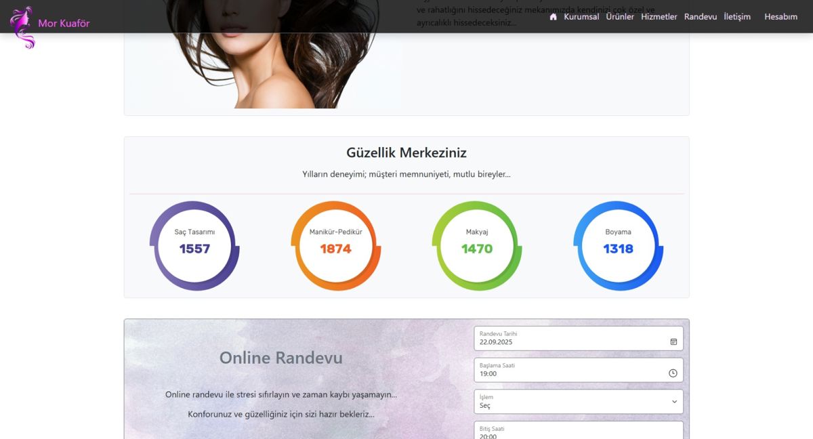This screenshot has height=439, width=813.
Task: Expand the İşlem select dropdown
Action: coord(578,402)
